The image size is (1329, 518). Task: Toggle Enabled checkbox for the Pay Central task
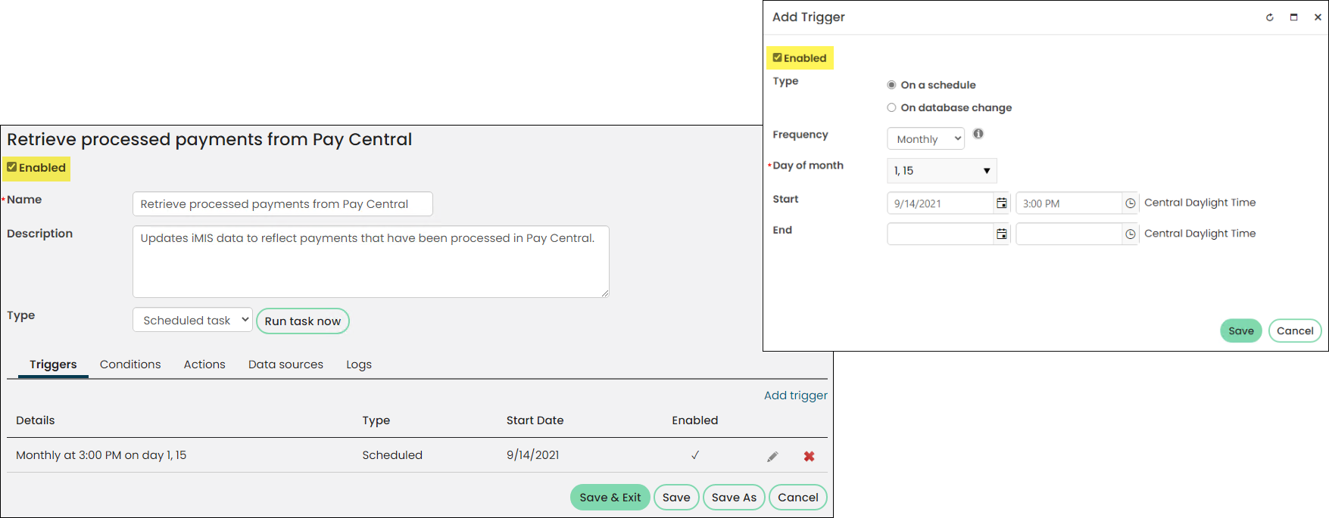click(11, 167)
